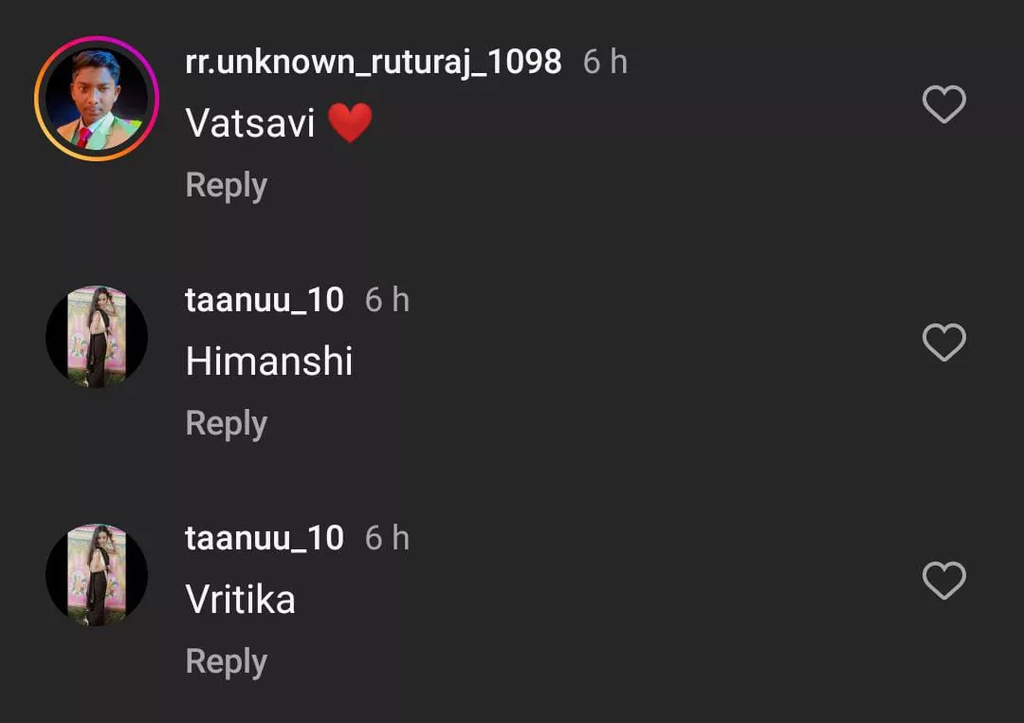Click the red heart emoji after Vatsavi
1024x723 pixels.
(350, 123)
